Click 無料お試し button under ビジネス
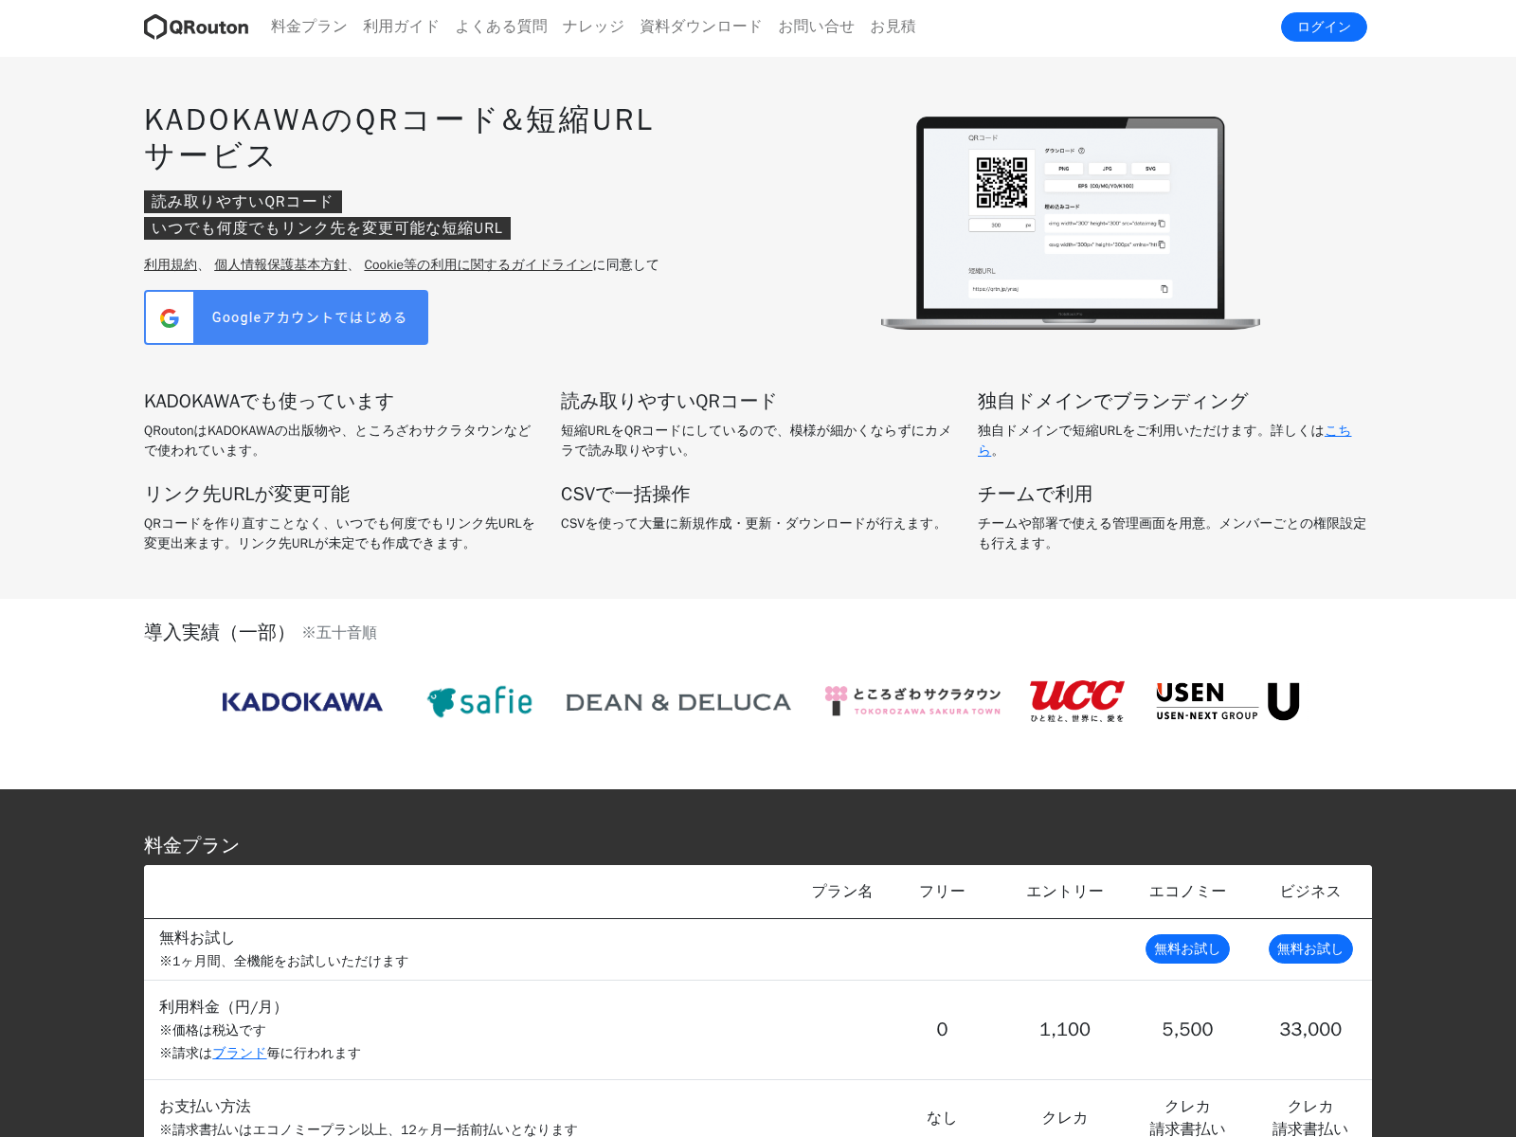The image size is (1516, 1137). pyautogui.click(x=1310, y=948)
